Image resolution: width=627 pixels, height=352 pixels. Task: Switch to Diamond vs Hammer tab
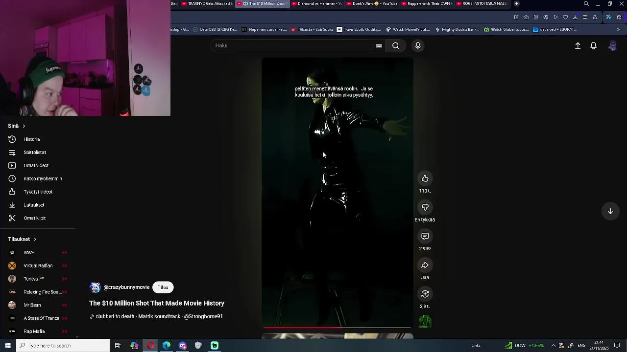(317, 3)
